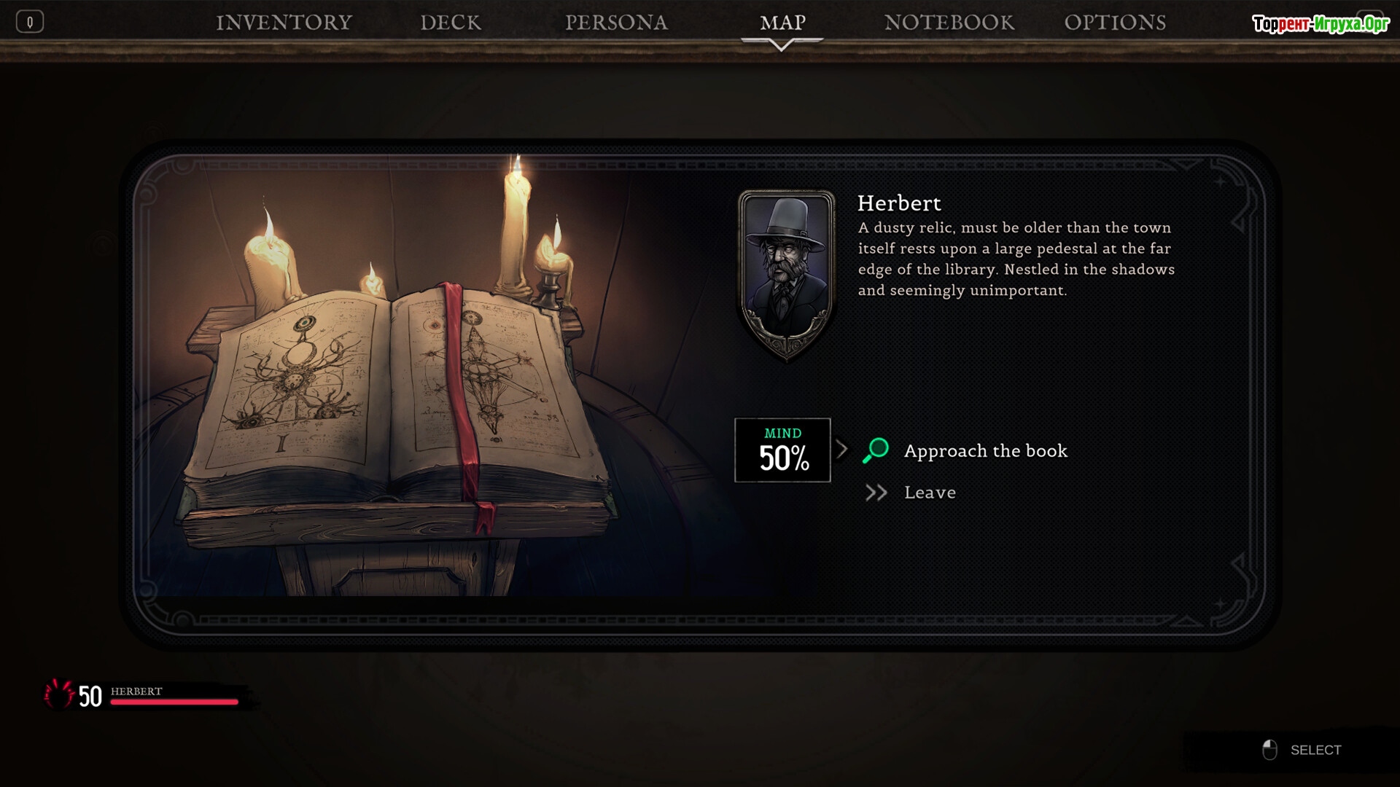
Task: Open the Persona tab
Action: click(616, 23)
